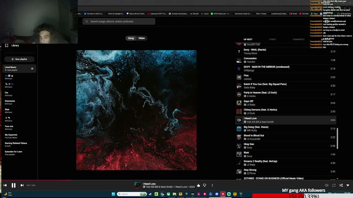The width and height of the screenshot is (353, 198).
Task: Switch to Song mode
Action: [131, 38]
